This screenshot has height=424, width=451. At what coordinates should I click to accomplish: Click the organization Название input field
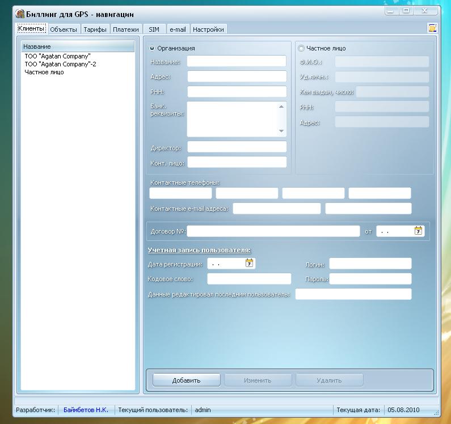click(237, 61)
